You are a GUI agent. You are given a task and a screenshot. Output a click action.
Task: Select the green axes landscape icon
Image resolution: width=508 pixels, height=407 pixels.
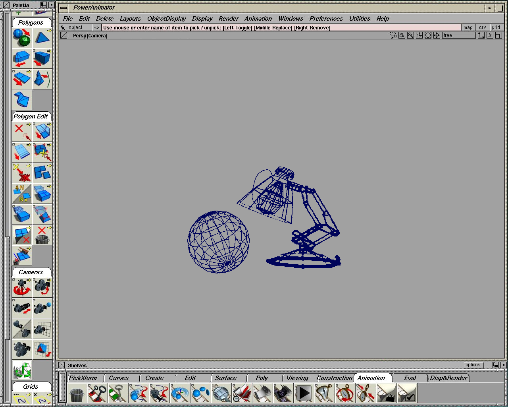click(x=22, y=370)
